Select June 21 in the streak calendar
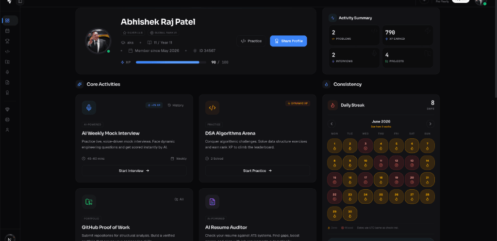The height and width of the screenshot is (241, 497). [x=427, y=180]
